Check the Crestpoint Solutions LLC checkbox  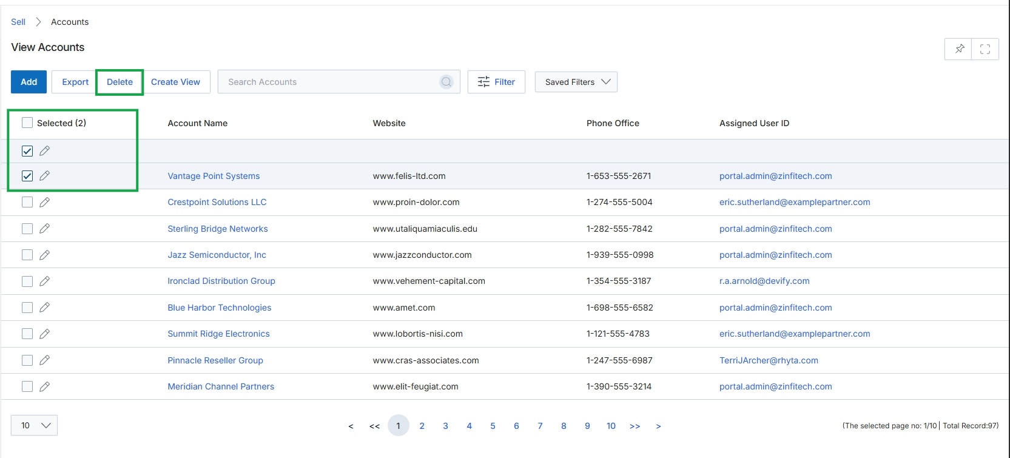click(x=27, y=202)
